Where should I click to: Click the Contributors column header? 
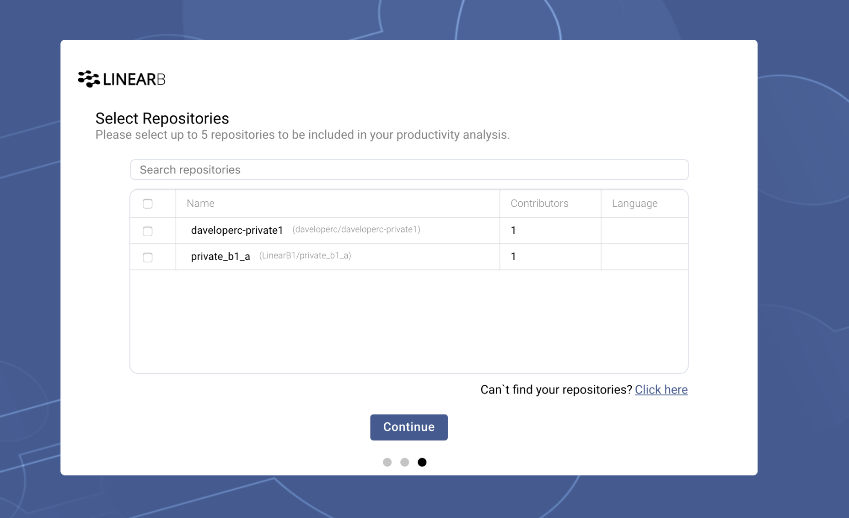[539, 204]
